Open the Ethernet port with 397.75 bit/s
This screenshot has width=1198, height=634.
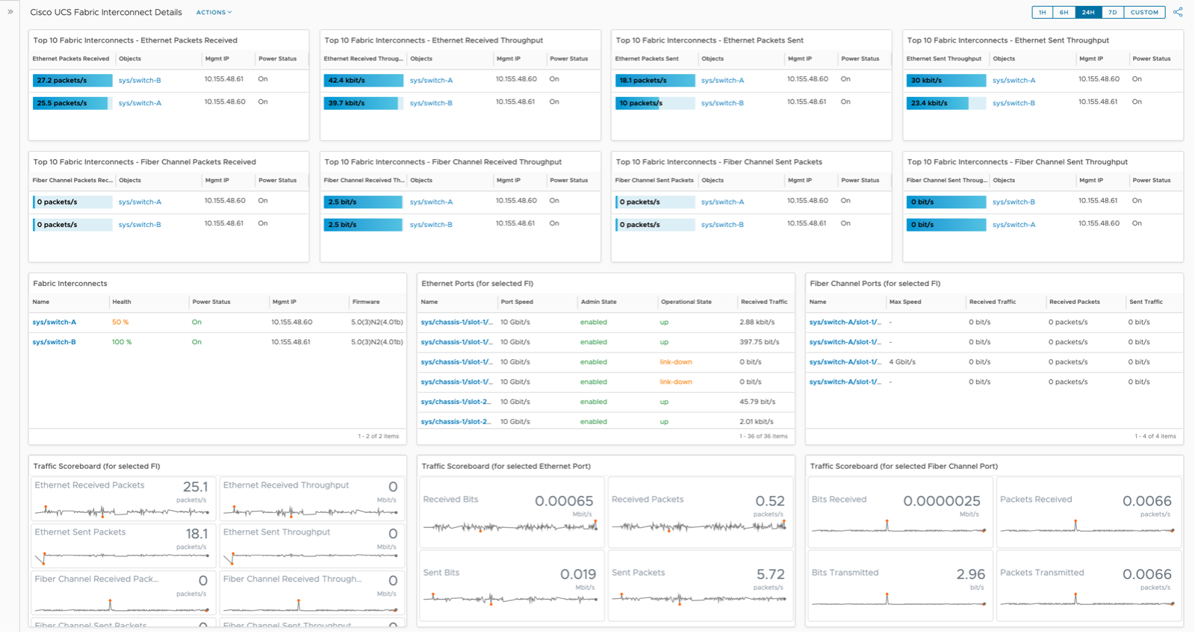(456, 342)
